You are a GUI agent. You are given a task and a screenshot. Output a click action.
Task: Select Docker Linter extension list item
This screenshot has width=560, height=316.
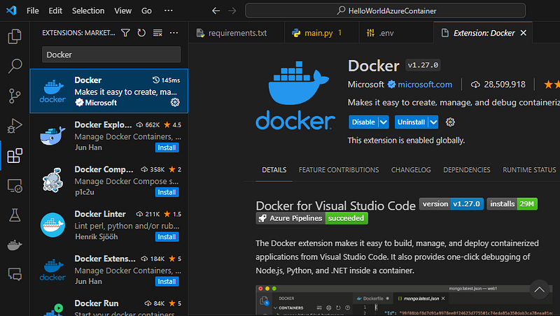109,224
